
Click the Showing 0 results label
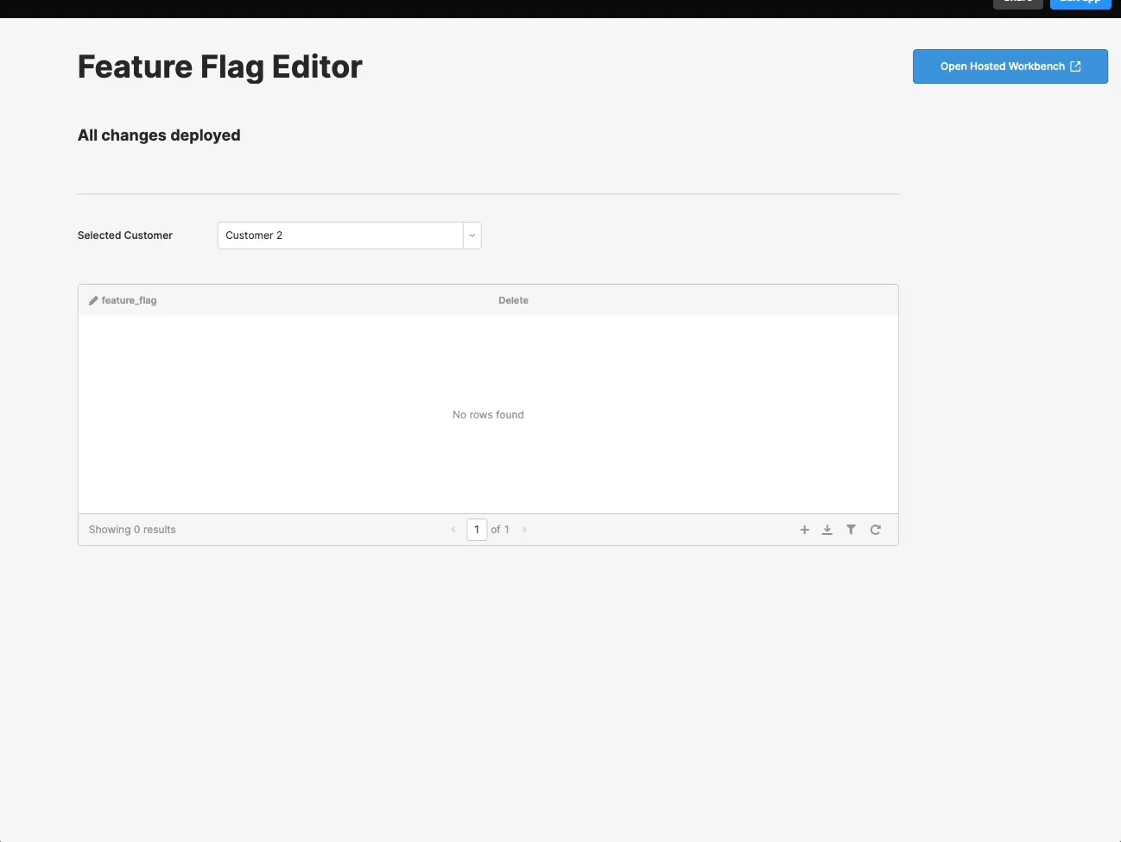click(131, 529)
